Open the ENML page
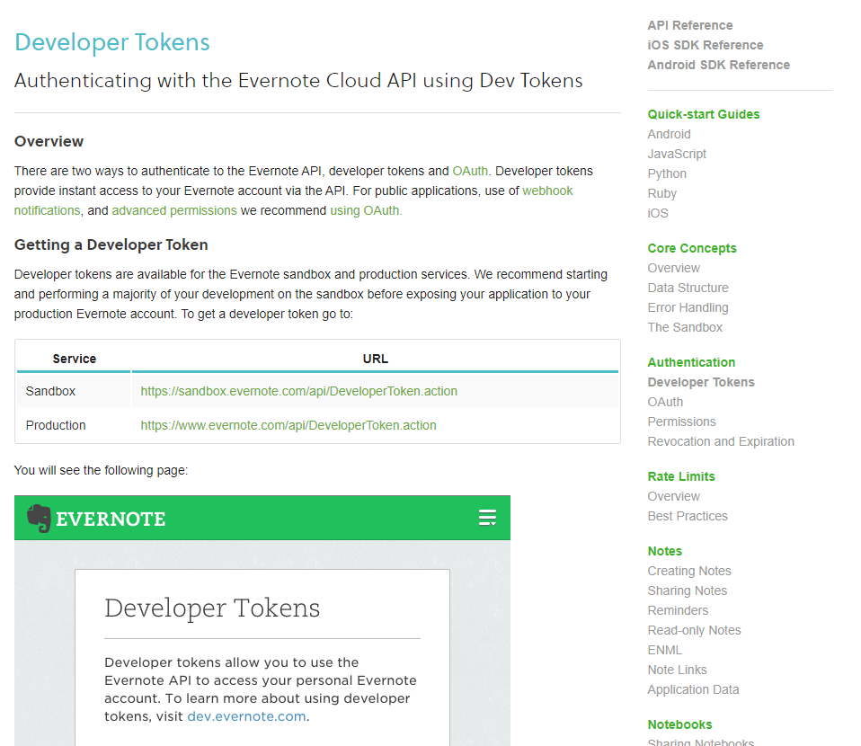The width and height of the screenshot is (861, 746). [664, 651]
